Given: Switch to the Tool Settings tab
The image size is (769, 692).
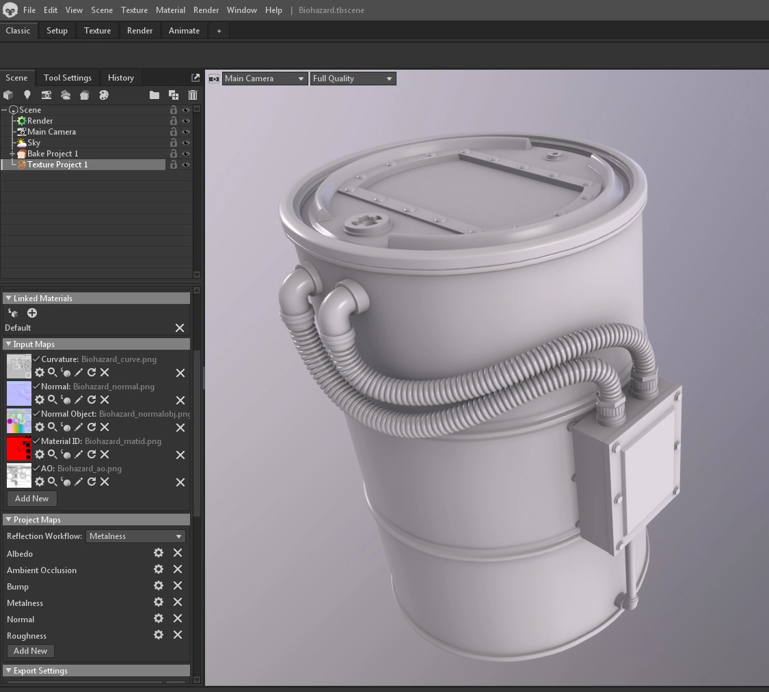Looking at the screenshot, I should (68, 78).
